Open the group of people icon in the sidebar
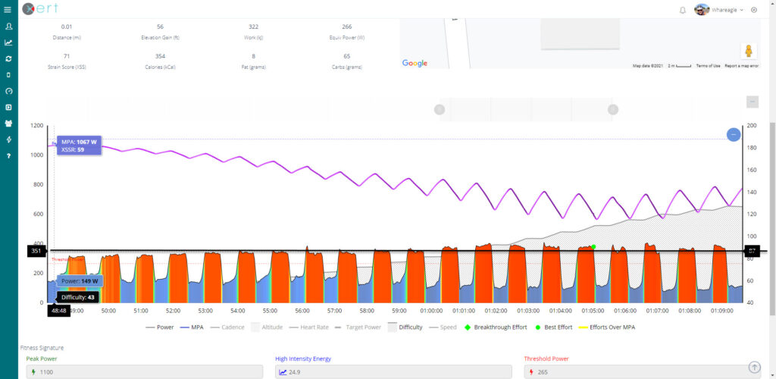The height and width of the screenshot is (379, 776). coord(8,123)
